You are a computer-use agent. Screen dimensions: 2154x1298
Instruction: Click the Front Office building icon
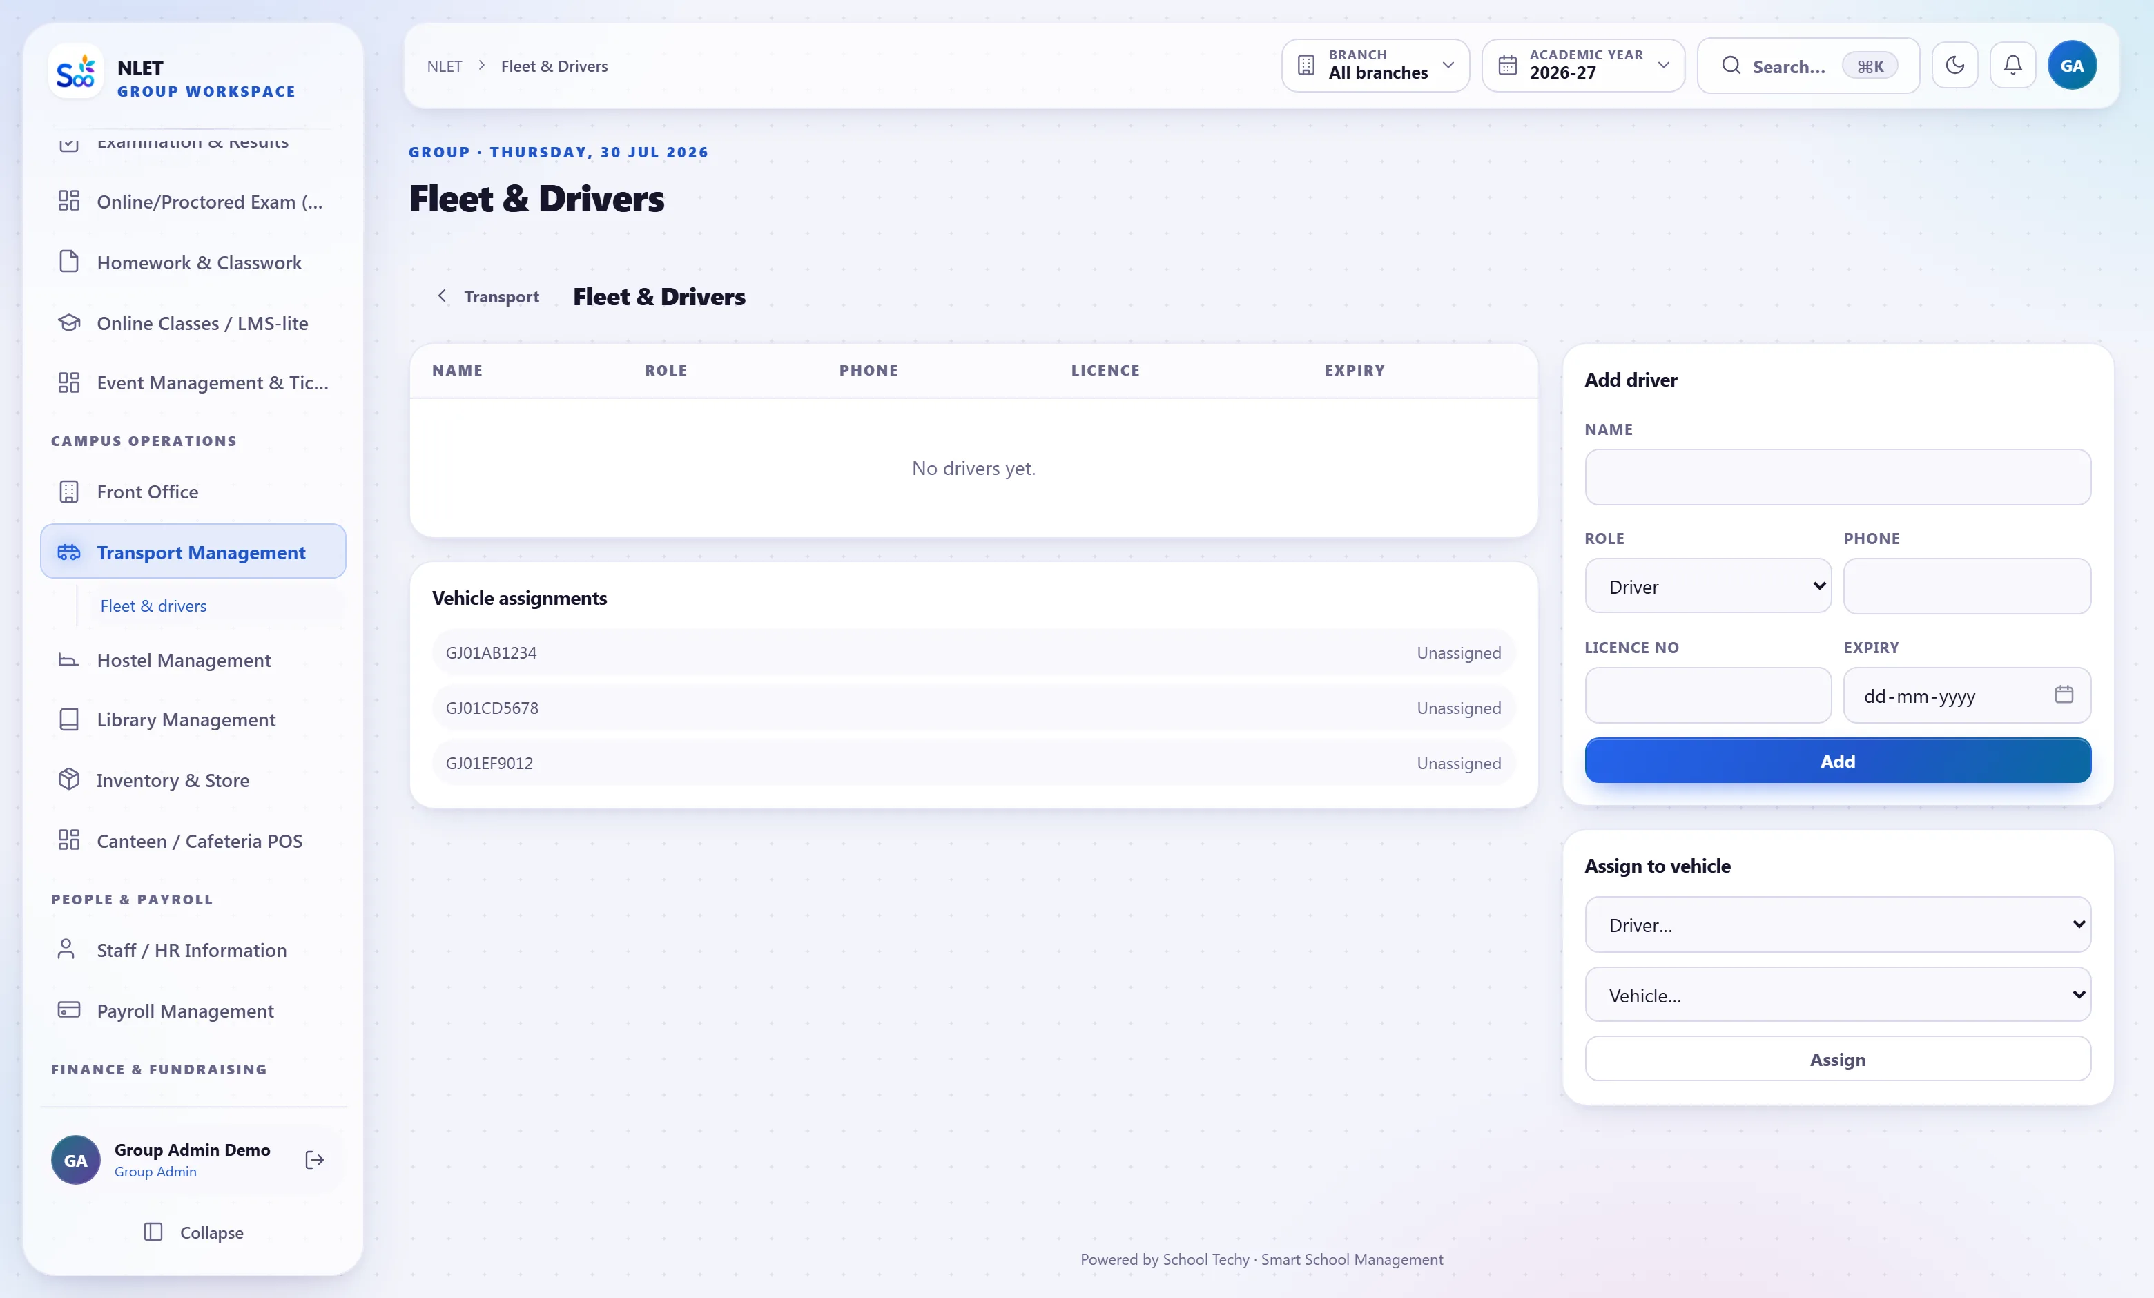click(69, 491)
